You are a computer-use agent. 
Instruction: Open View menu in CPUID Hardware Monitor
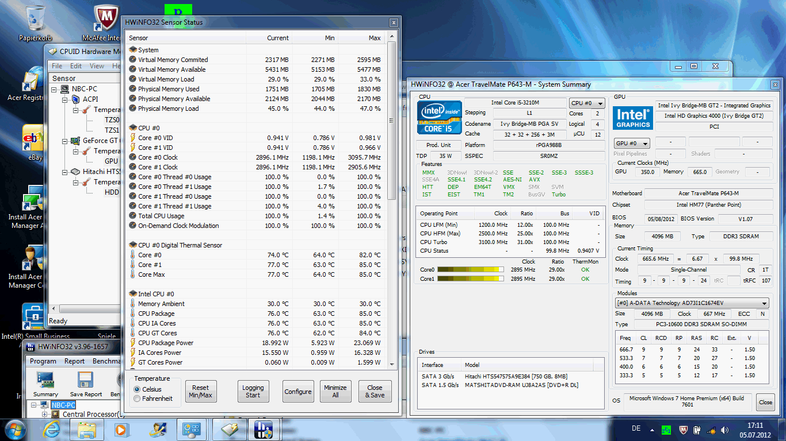(97, 66)
